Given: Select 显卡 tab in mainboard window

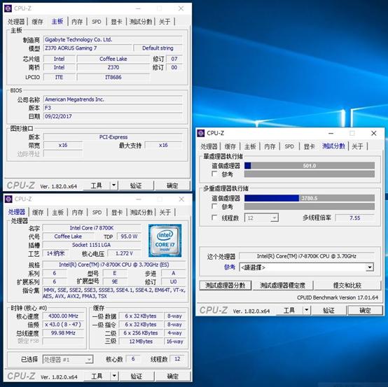Looking at the screenshot, I should click(x=116, y=22).
